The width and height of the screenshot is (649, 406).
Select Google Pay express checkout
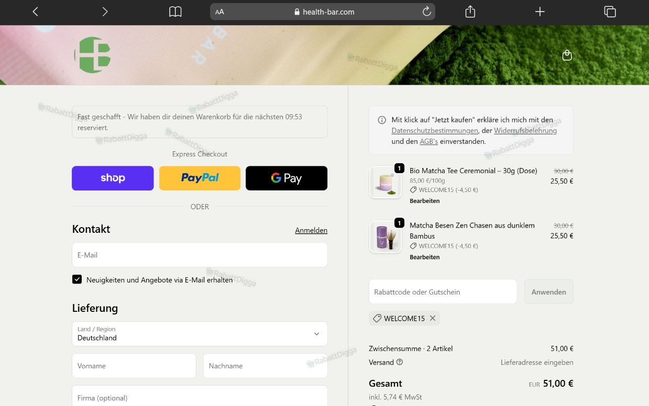coord(287,178)
